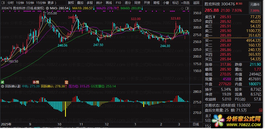
Task: Open the F10 company info
Action: 118,3
